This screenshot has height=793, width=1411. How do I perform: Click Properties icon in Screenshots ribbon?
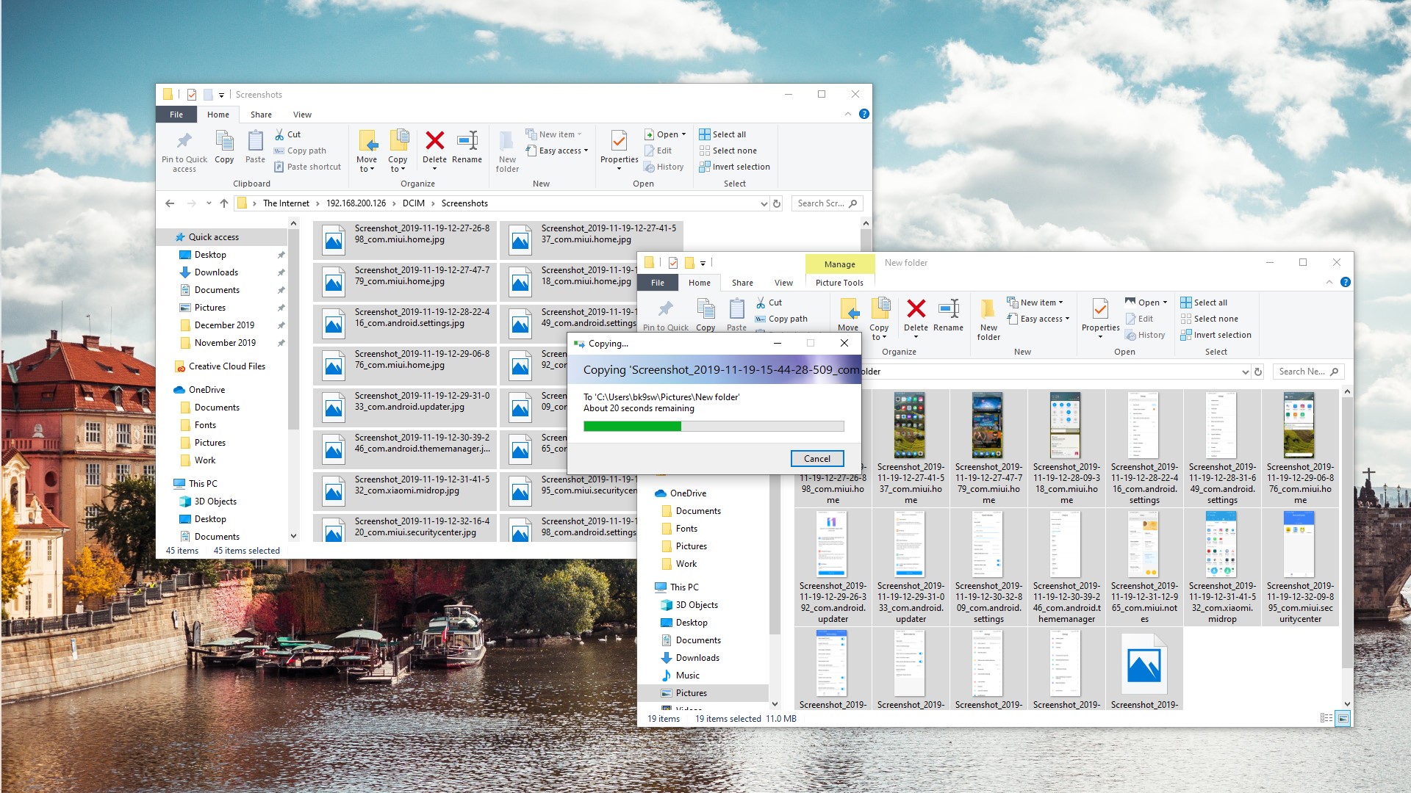click(x=619, y=142)
